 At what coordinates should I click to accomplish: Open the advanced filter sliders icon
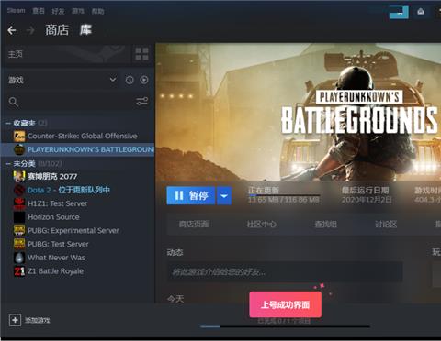point(142,101)
